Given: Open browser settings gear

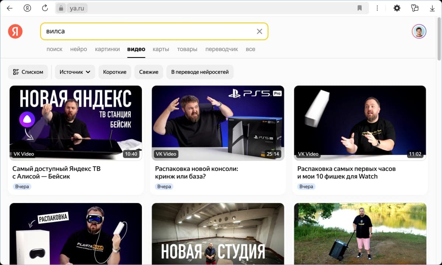Looking at the screenshot, I should tap(397, 8).
